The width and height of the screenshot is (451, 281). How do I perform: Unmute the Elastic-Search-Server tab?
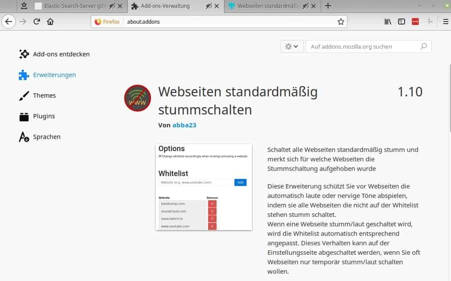pos(112,6)
